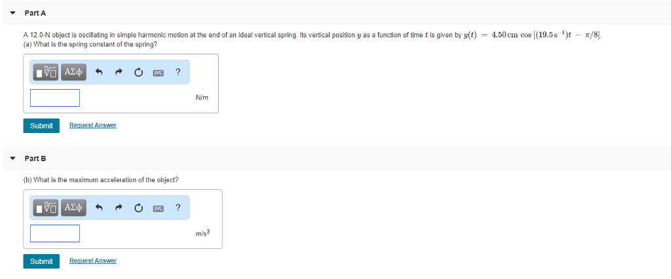Screen dimensions: 671x279
Task: Submit the Part A answer
Action: point(41,126)
